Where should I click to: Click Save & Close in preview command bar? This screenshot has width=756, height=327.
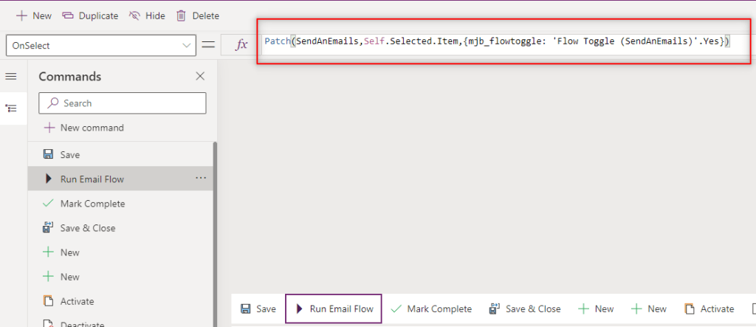tap(524, 309)
